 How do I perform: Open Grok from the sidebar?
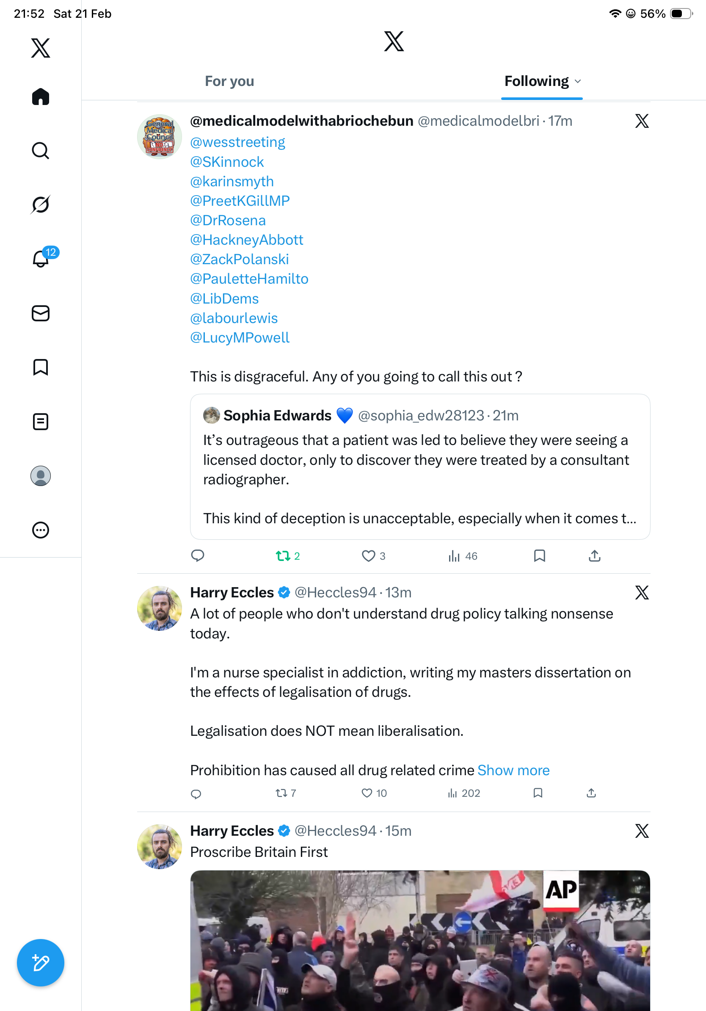[x=41, y=204]
